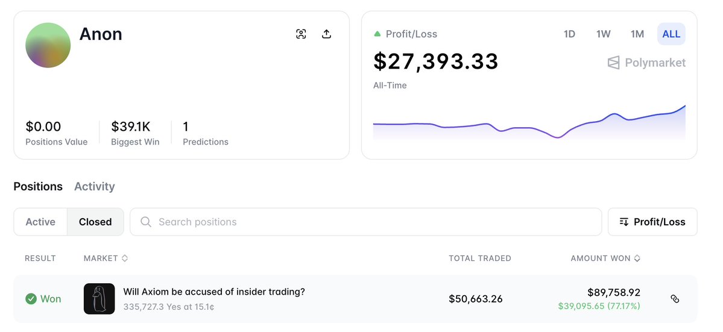Click the copy link icon in position row
This screenshot has width=723, height=332.
[675, 299]
